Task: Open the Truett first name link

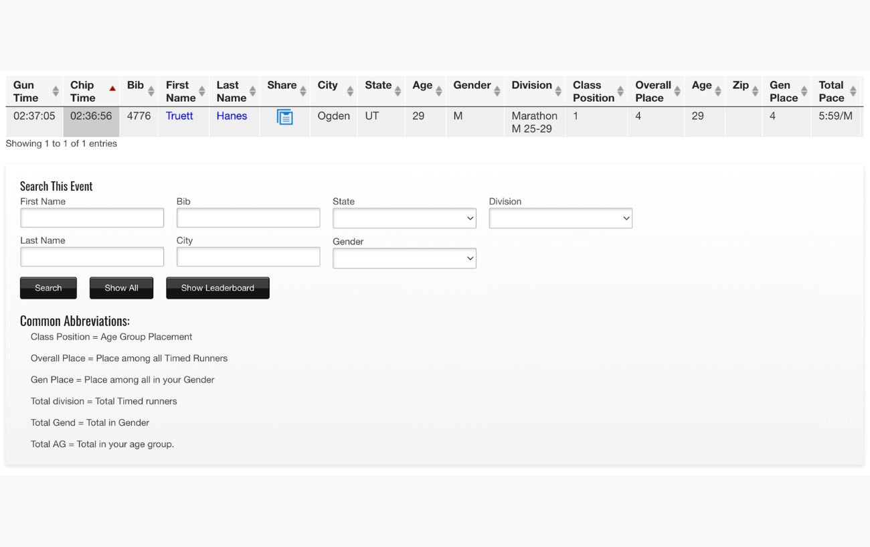Action: [x=179, y=116]
